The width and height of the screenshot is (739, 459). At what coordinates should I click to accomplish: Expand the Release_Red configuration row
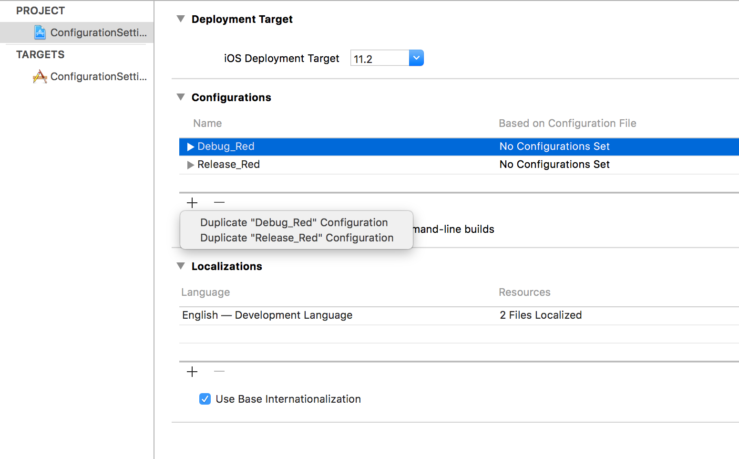click(191, 165)
